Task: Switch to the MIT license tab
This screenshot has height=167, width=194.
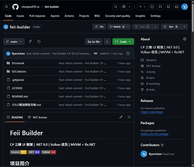Action: (x=37, y=117)
